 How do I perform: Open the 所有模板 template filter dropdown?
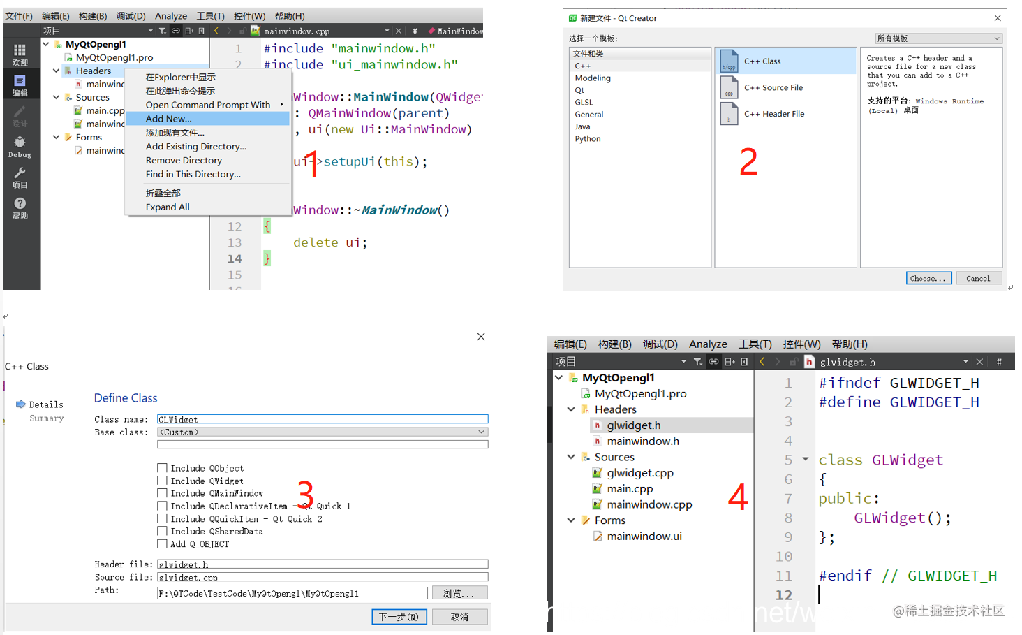coord(939,38)
